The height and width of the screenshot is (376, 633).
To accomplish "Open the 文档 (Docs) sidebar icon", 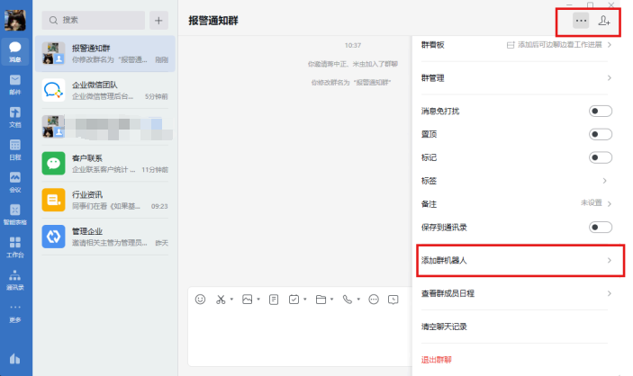I will 15,117.
